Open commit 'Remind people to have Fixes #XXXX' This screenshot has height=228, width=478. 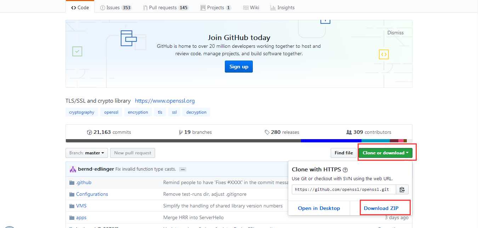pos(226,182)
